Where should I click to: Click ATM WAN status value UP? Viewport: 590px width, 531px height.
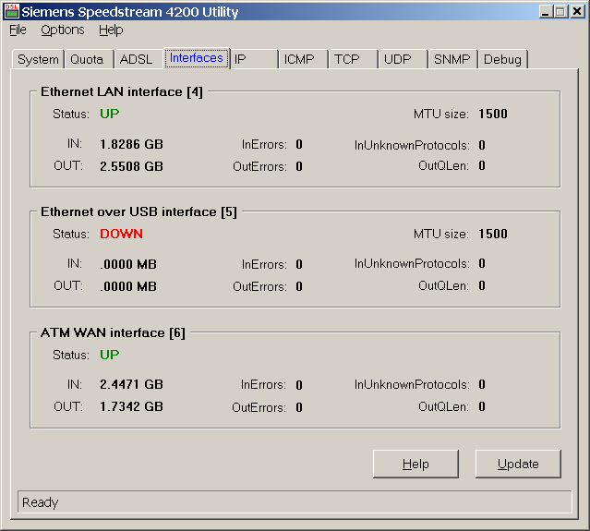pyautogui.click(x=110, y=355)
